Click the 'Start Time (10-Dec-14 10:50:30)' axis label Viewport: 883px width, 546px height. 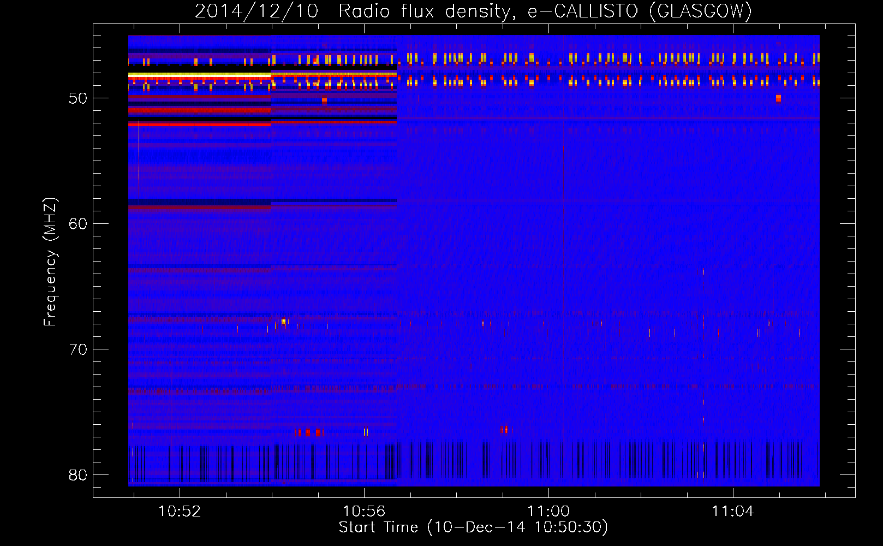click(x=473, y=527)
